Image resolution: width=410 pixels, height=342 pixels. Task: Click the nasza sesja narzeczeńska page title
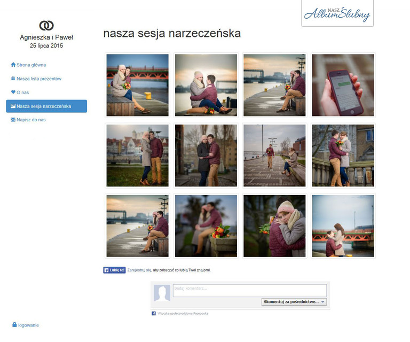click(x=172, y=34)
